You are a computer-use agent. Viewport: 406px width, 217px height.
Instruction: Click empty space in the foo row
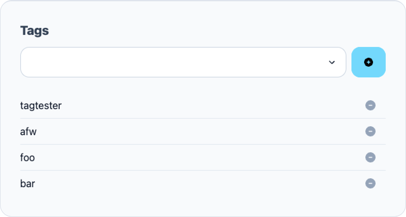point(200,157)
